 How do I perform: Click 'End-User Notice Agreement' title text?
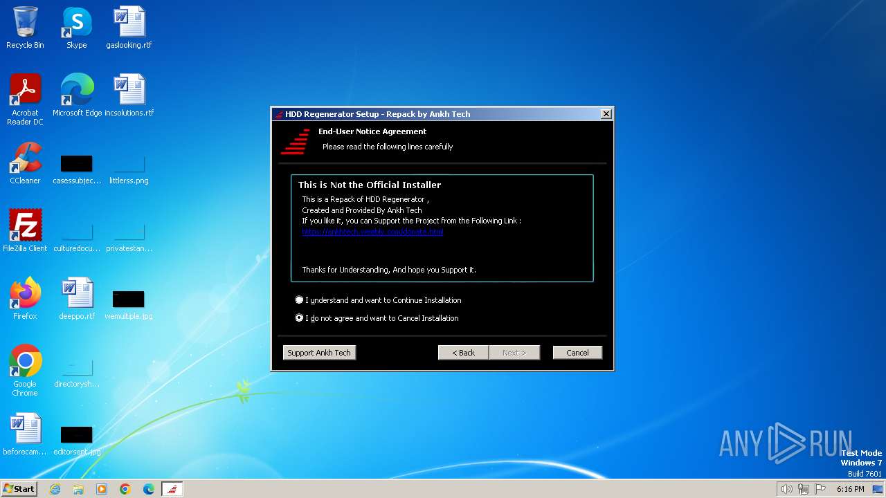coord(372,131)
